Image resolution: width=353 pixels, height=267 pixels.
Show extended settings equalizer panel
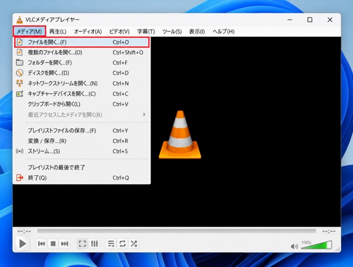94,244
